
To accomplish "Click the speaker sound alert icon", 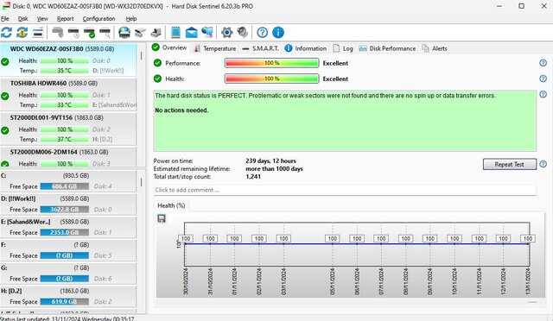I will (243, 33).
